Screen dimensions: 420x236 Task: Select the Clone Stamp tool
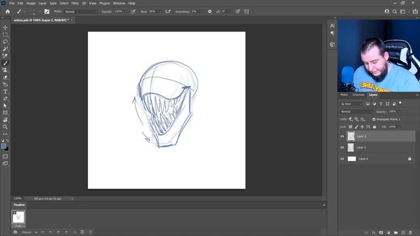point(5,70)
